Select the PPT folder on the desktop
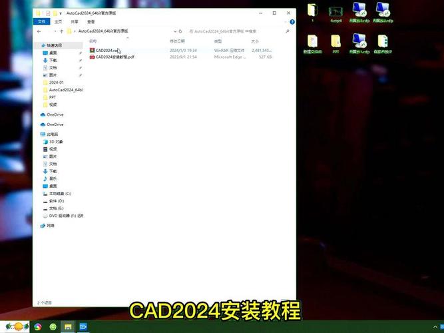The height and width of the screenshot is (333, 444). pyautogui.click(x=336, y=45)
